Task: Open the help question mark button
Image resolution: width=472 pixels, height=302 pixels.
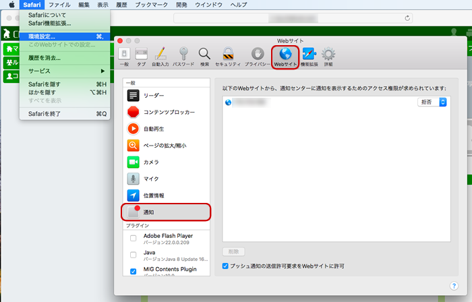Action: [x=454, y=286]
